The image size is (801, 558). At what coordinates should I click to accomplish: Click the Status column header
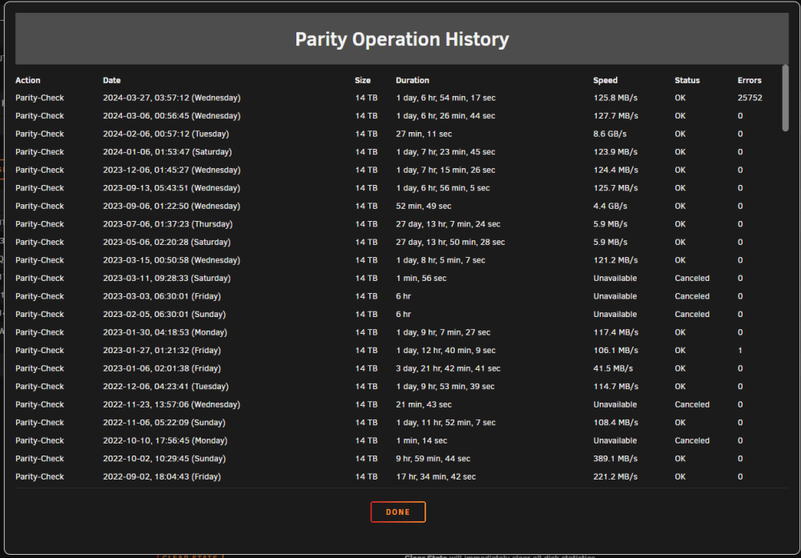[687, 80]
